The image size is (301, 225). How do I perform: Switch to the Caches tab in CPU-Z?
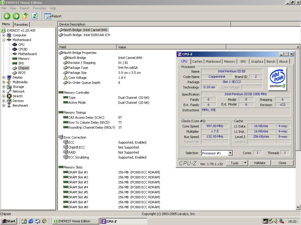coord(197,62)
